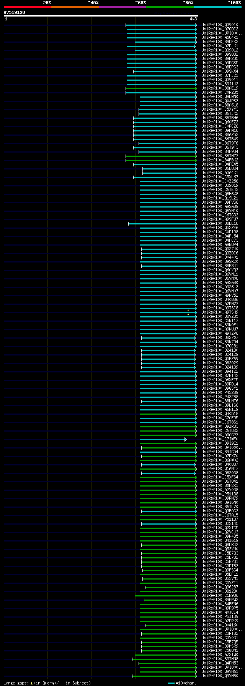The image size is (245, 686).
Task: Select the UniRef100_Q6EUS4 label
Action: pyautogui.click(x=220, y=169)
